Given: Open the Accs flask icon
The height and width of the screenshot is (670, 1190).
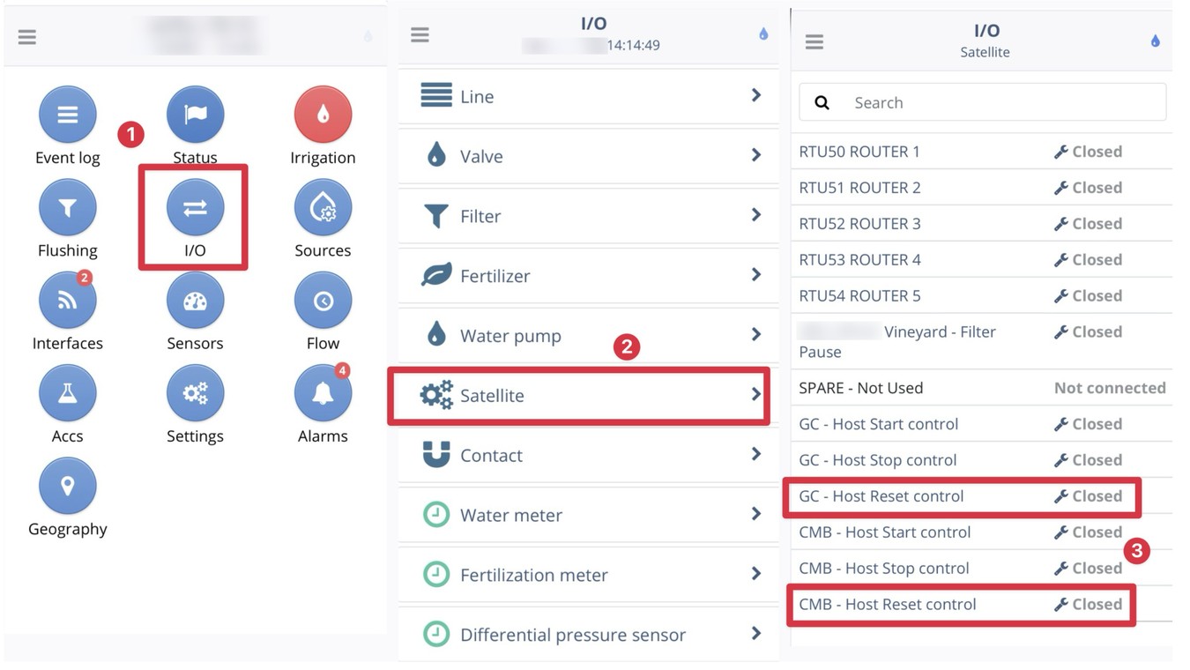Looking at the screenshot, I should click(x=67, y=393).
